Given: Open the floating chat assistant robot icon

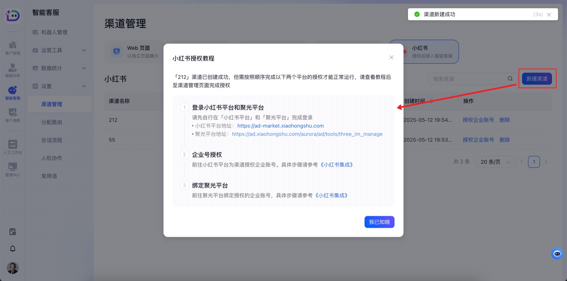Looking at the screenshot, I should point(557,254).
